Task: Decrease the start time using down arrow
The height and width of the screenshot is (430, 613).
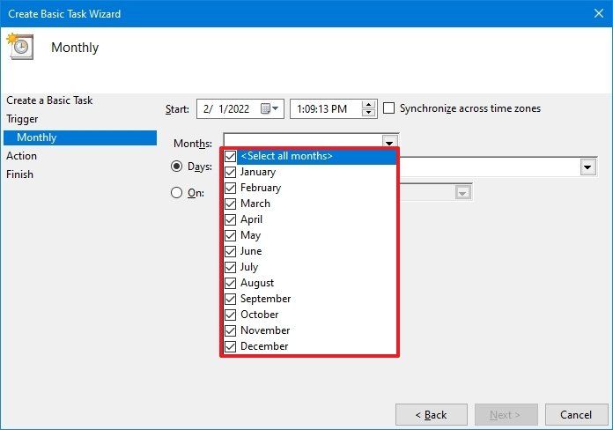Action: click(368, 113)
